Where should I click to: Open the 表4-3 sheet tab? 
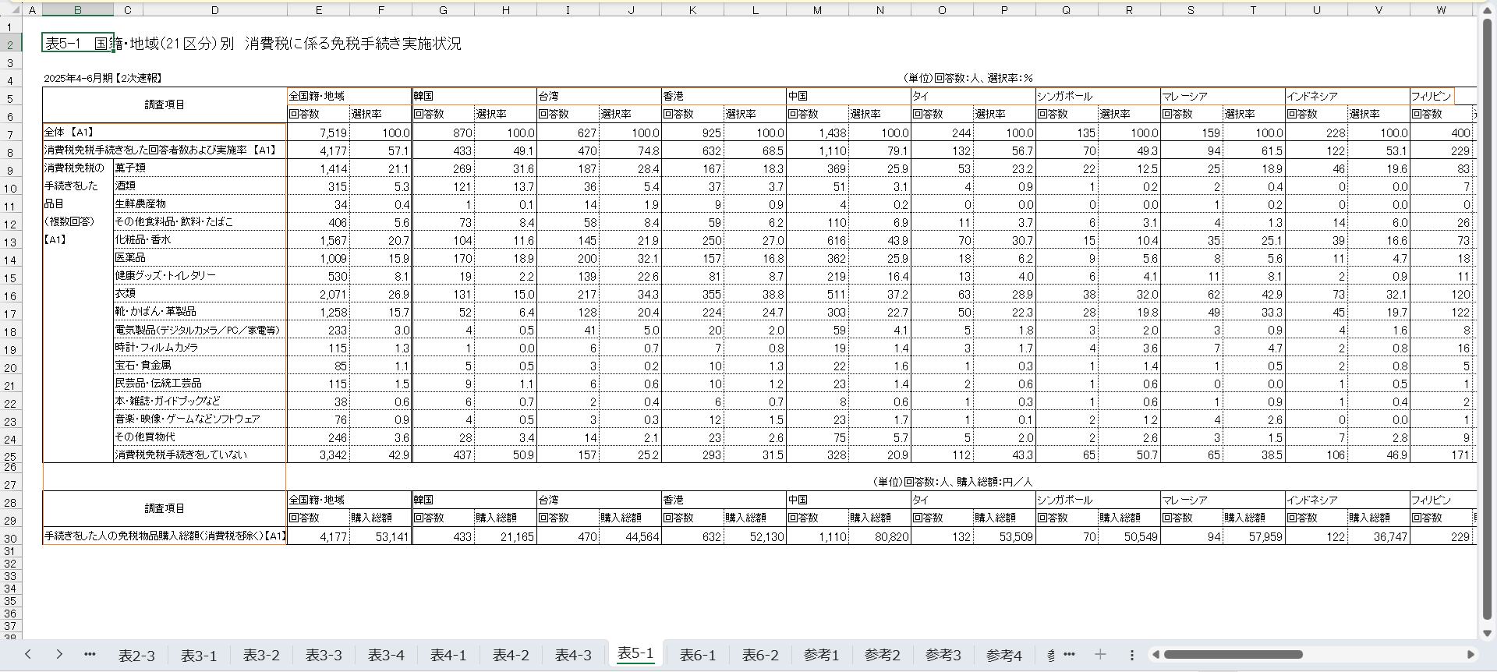click(x=573, y=656)
